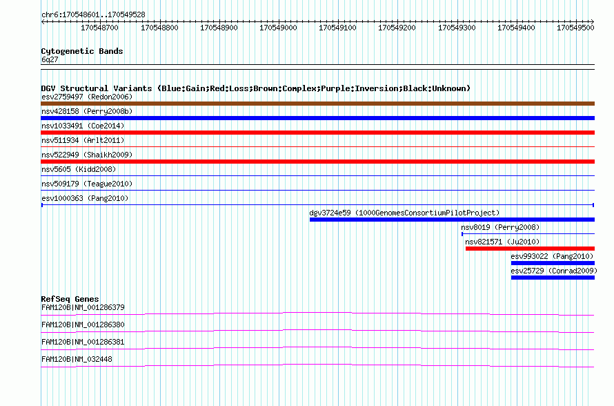Click the red nsv821571 loss bar
The height and width of the screenshot is (406, 614).
[531, 249]
